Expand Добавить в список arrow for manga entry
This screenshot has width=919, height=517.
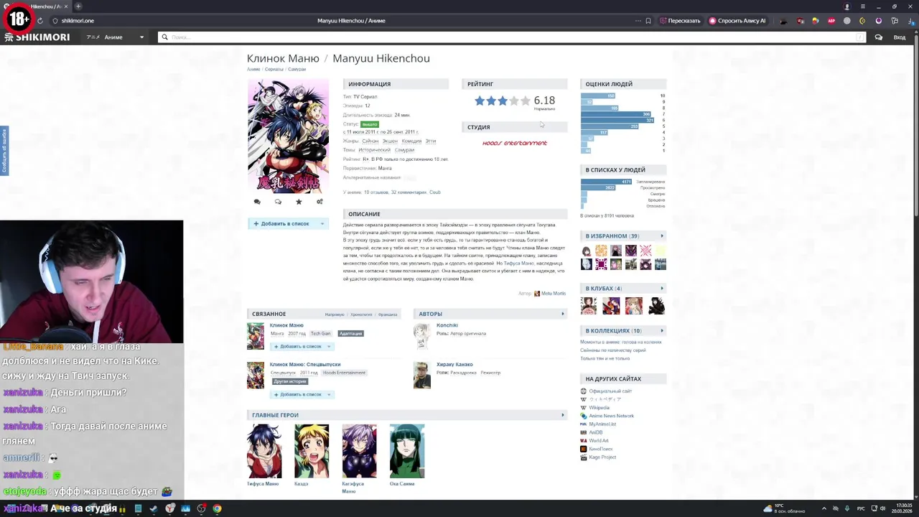tap(329, 347)
